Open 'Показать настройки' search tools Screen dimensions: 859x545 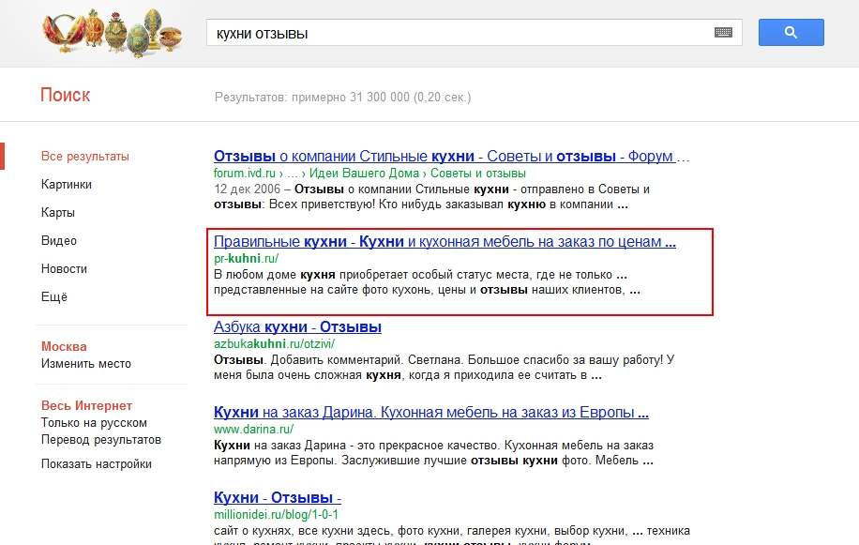[x=97, y=464]
